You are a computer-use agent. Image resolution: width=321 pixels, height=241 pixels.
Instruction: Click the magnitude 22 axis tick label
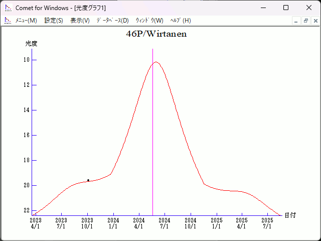tap(27, 210)
